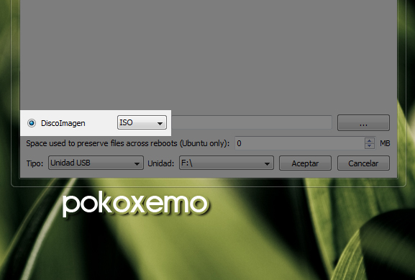Click the Cancelar button
Screen dimensions: 415x280
point(363,163)
